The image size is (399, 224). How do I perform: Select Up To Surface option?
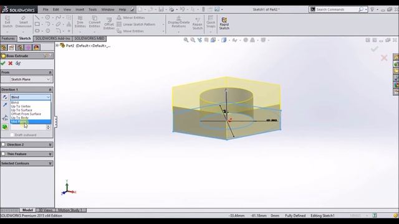[21, 110]
